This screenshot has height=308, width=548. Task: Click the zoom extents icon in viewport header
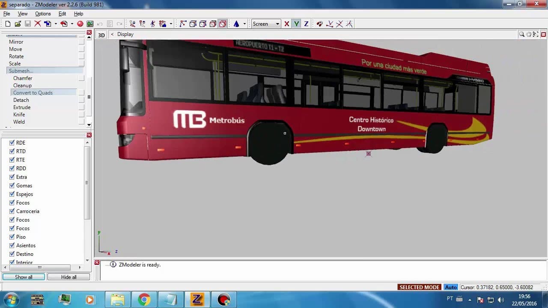536,34
